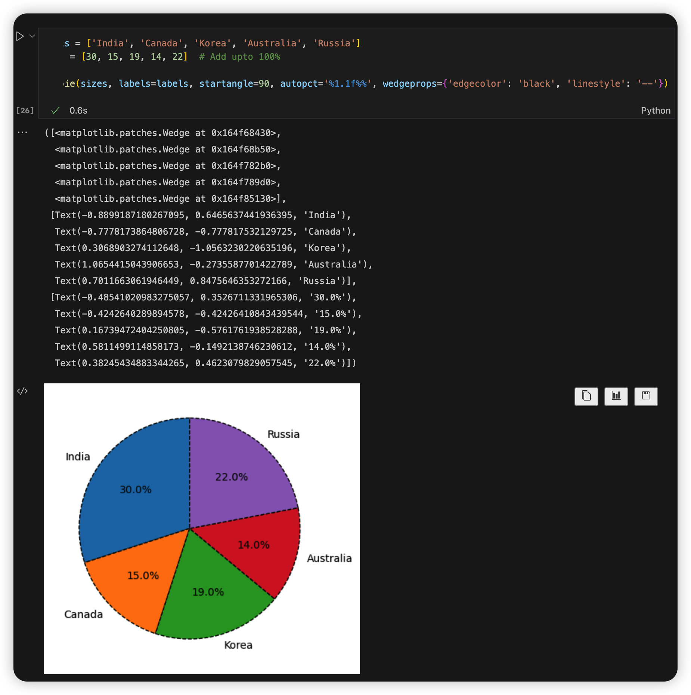The width and height of the screenshot is (691, 695).
Task: Click the 'Korea' label below the chart
Action: click(238, 645)
